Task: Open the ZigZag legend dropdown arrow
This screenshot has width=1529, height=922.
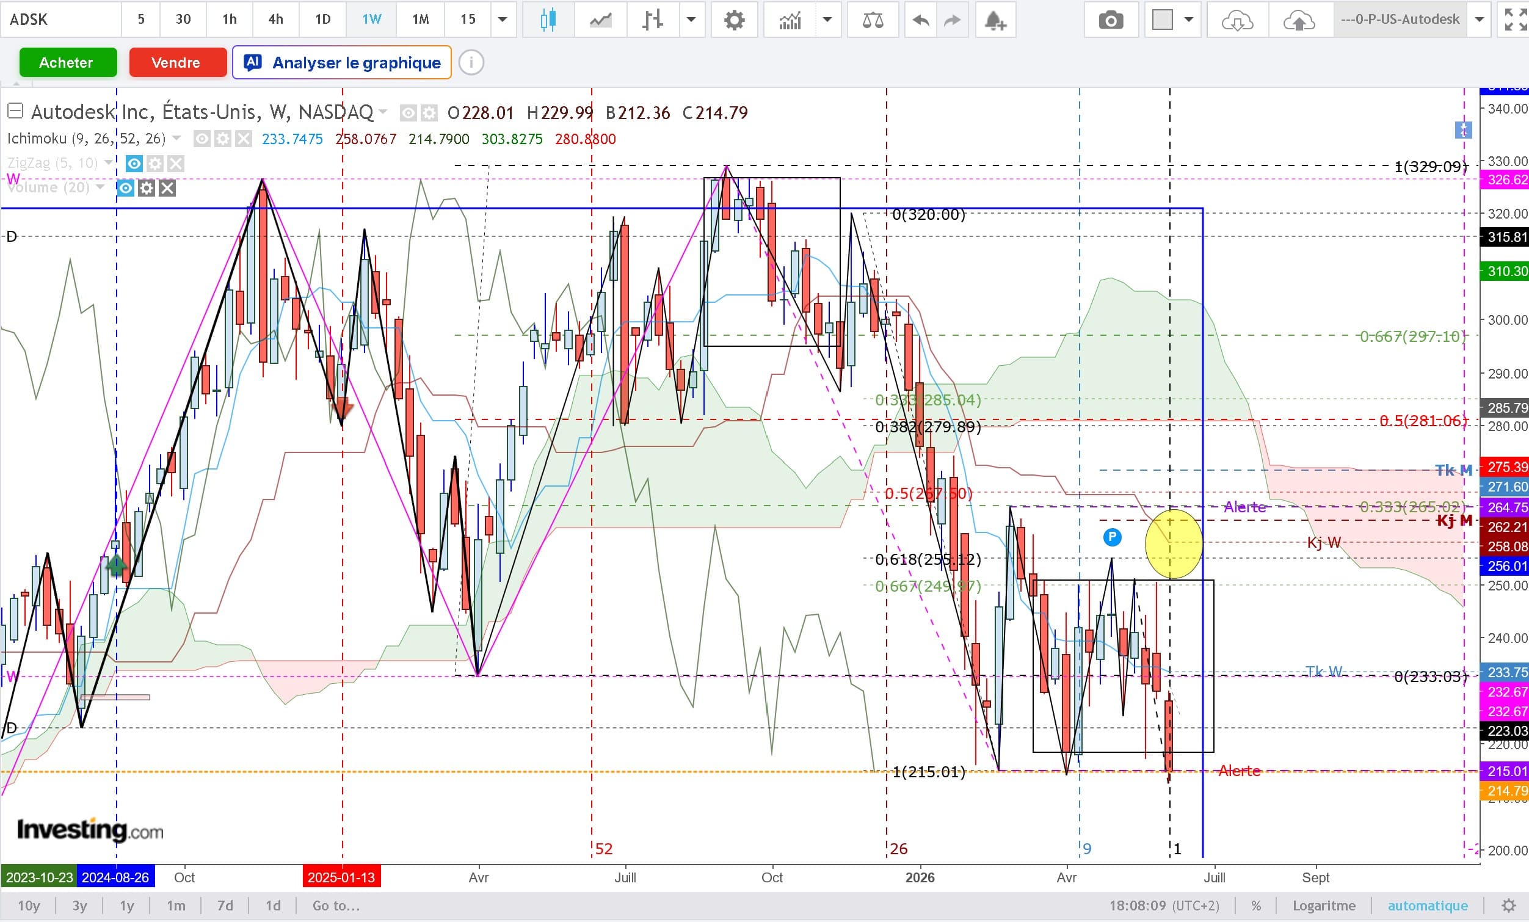Action: tap(109, 163)
